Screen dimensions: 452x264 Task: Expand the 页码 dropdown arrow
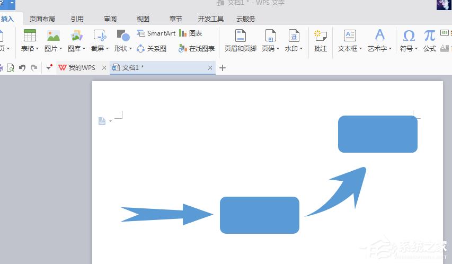(x=278, y=48)
